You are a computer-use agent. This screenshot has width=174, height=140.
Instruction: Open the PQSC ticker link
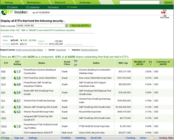(4, 126)
